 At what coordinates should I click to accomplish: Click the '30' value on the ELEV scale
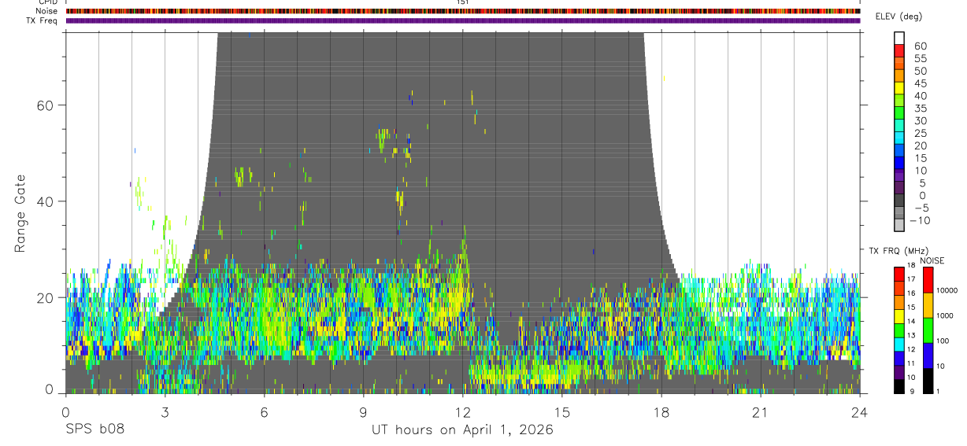click(x=921, y=120)
